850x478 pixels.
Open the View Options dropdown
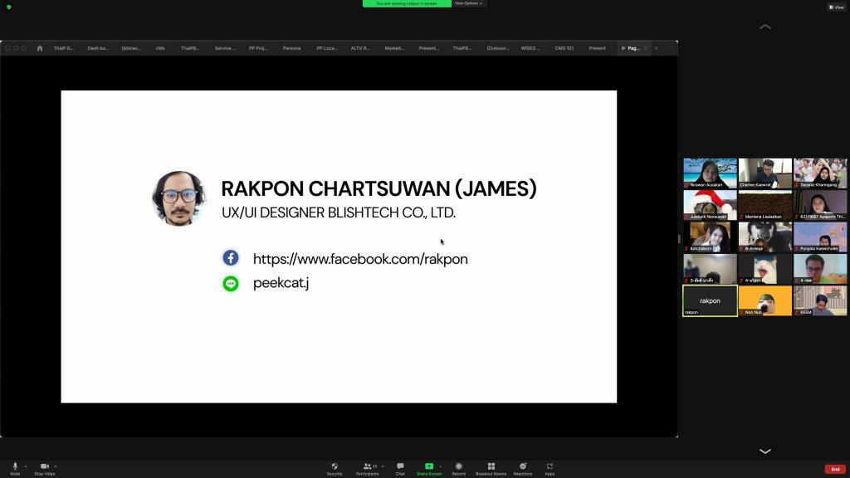click(468, 3)
